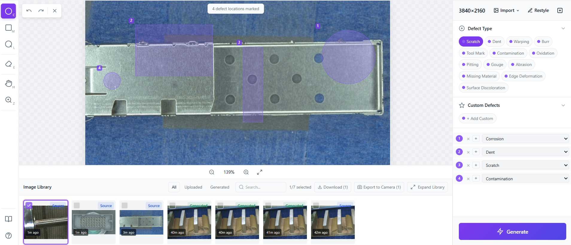Collapse the Defect Type section
571x245 pixels.
[563, 29]
